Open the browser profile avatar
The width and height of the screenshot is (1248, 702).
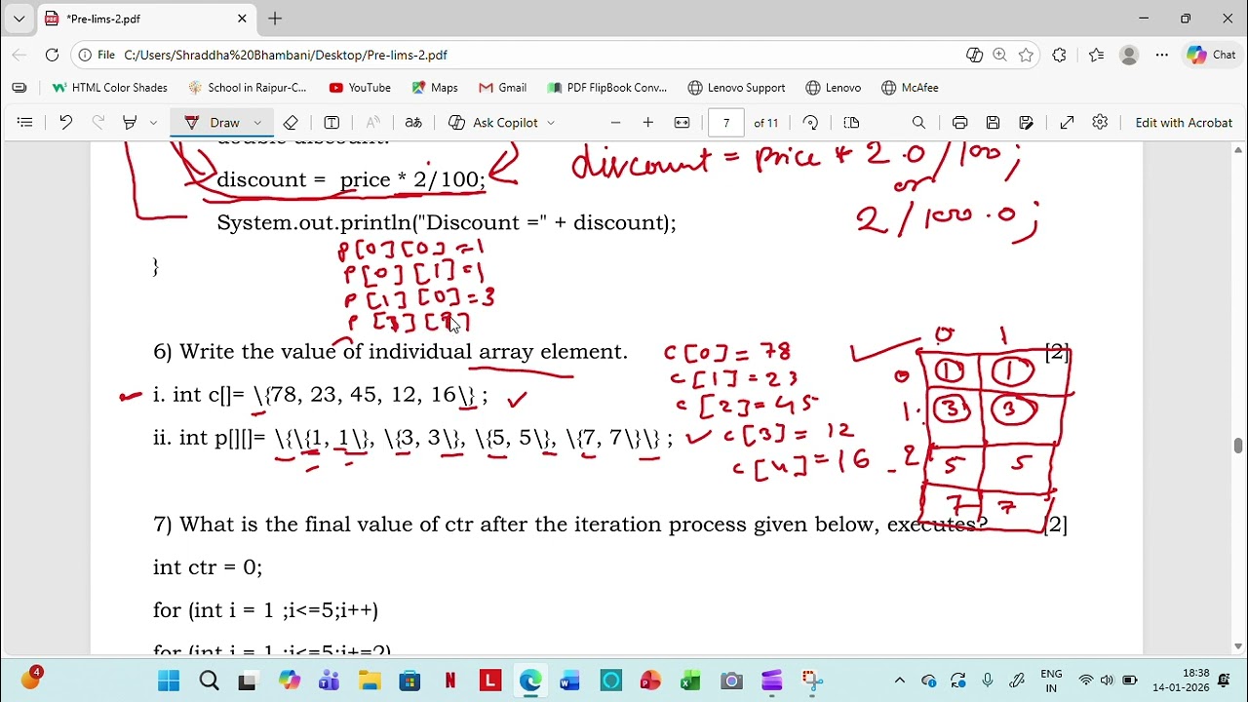[x=1129, y=56]
